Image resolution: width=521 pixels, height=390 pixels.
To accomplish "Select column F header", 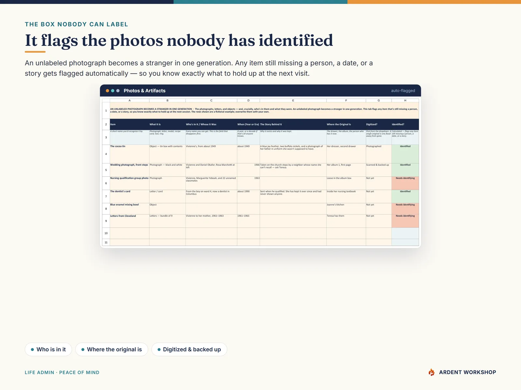I will coord(346,100).
